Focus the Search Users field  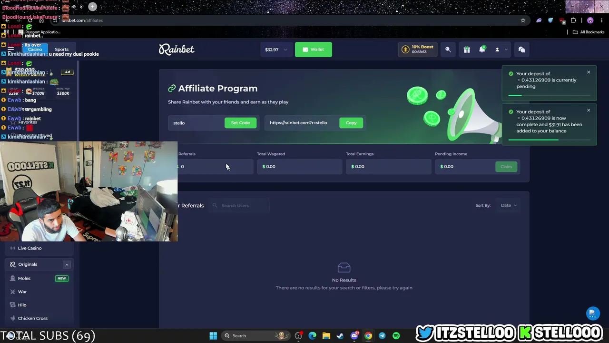239,205
